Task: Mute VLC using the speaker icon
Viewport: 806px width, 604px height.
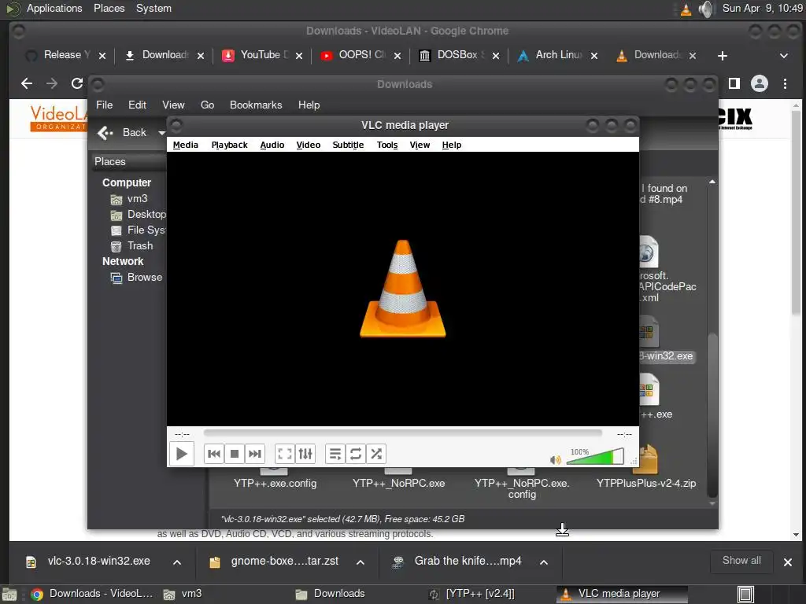Action: [555, 459]
